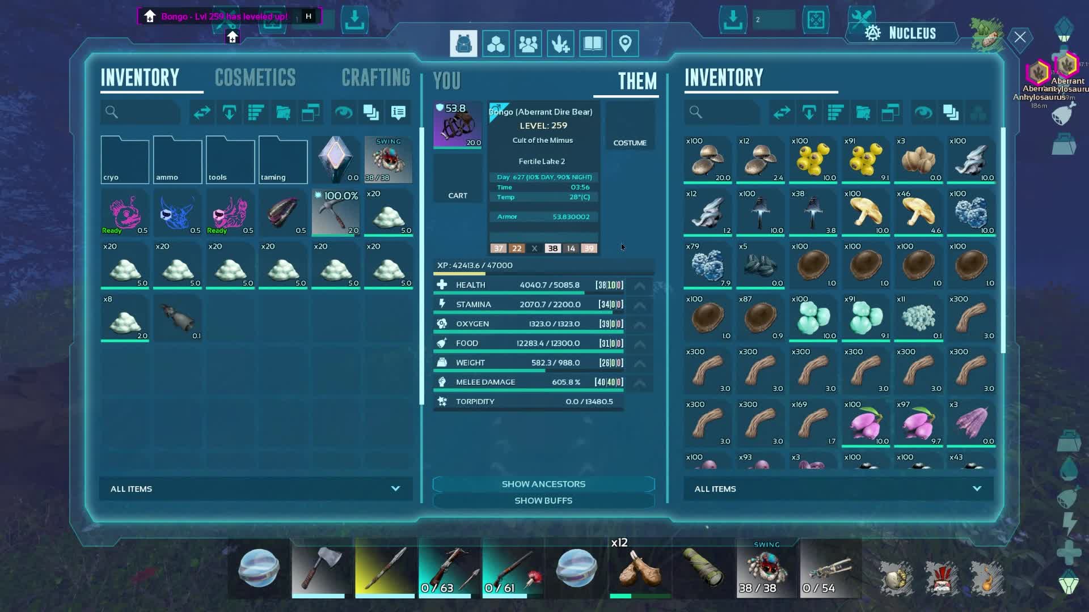Screen dimensions: 1089x612
Task: Open the ammo folder
Action: click(178, 160)
